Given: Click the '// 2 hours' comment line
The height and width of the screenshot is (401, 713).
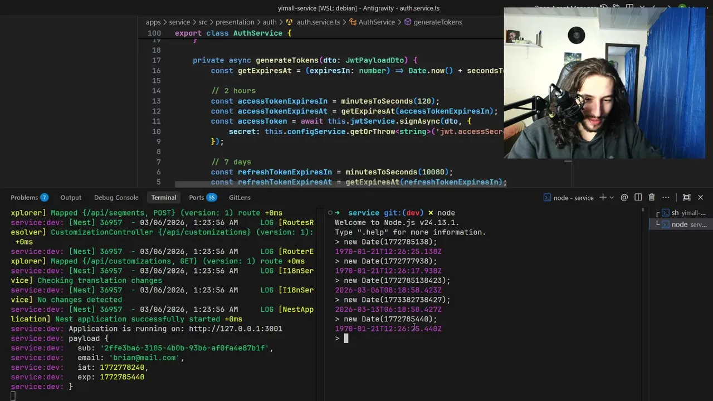Looking at the screenshot, I should (x=233, y=91).
